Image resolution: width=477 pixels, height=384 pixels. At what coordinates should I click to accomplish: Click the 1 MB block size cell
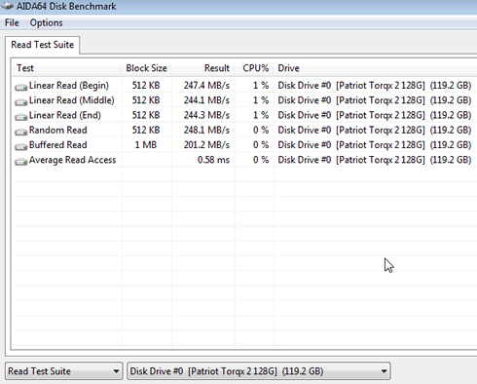[146, 145]
